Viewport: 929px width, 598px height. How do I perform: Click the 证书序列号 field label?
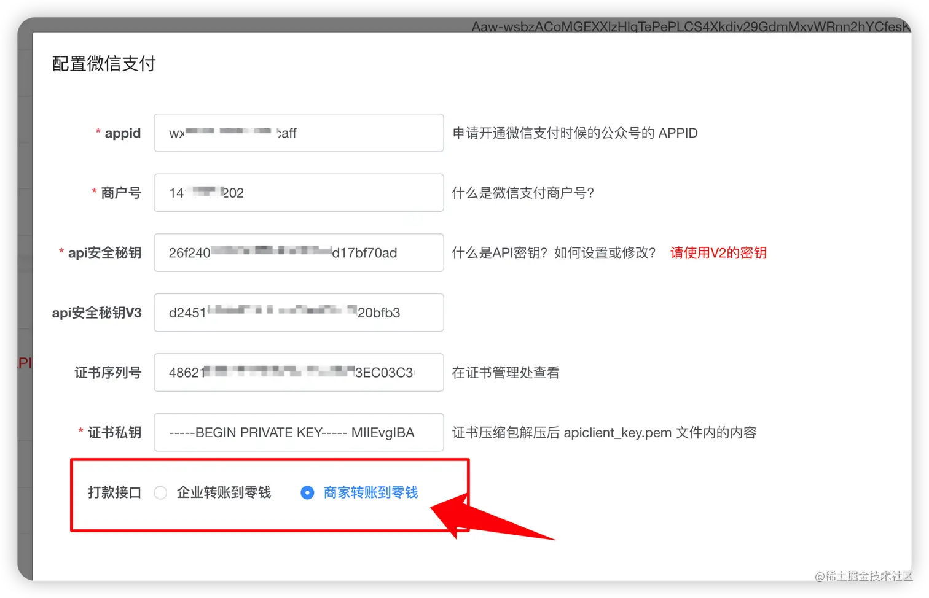click(x=108, y=372)
